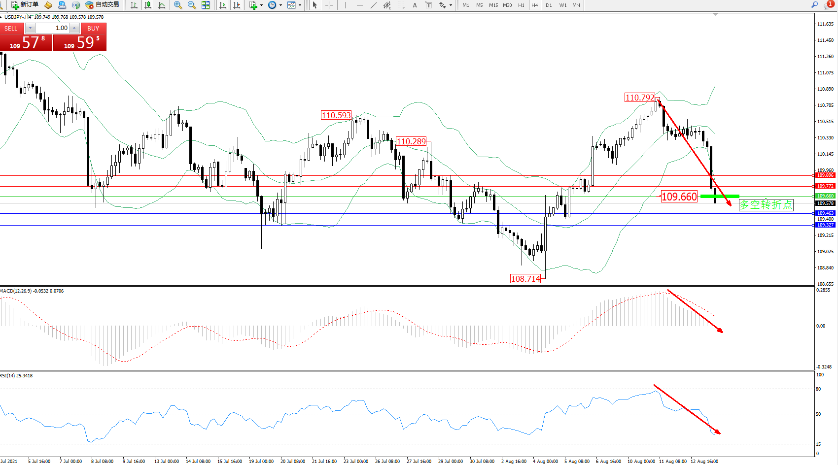Screen dimensions: 838x465
Task: Select the Fibonacci retracement tool
Action: click(401, 5)
